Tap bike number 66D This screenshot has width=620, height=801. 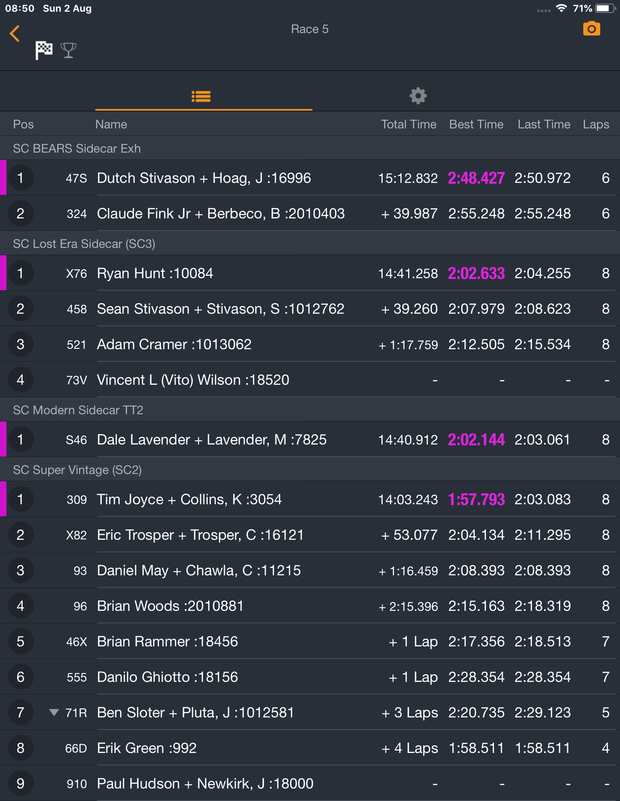(76, 749)
